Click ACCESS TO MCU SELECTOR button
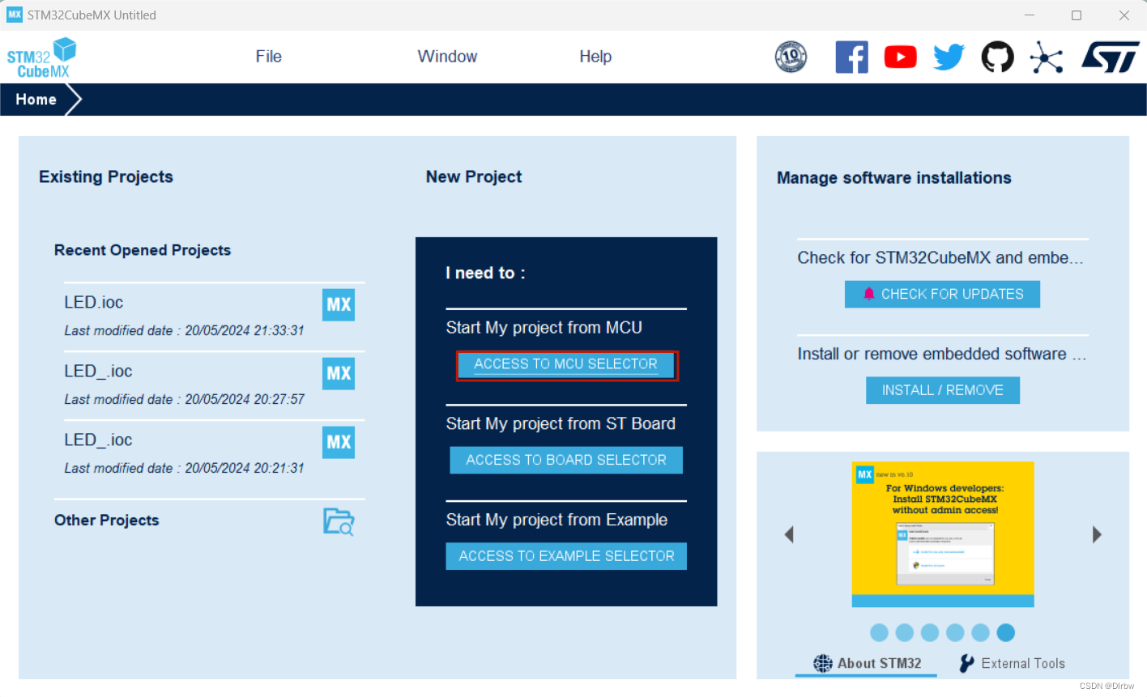Viewport: 1147px width, 697px height. click(x=566, y=364)
